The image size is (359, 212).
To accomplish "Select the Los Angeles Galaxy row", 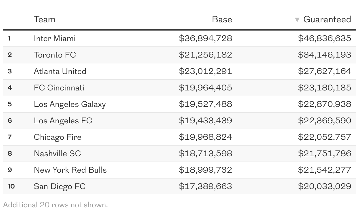I will pos(70,104).
